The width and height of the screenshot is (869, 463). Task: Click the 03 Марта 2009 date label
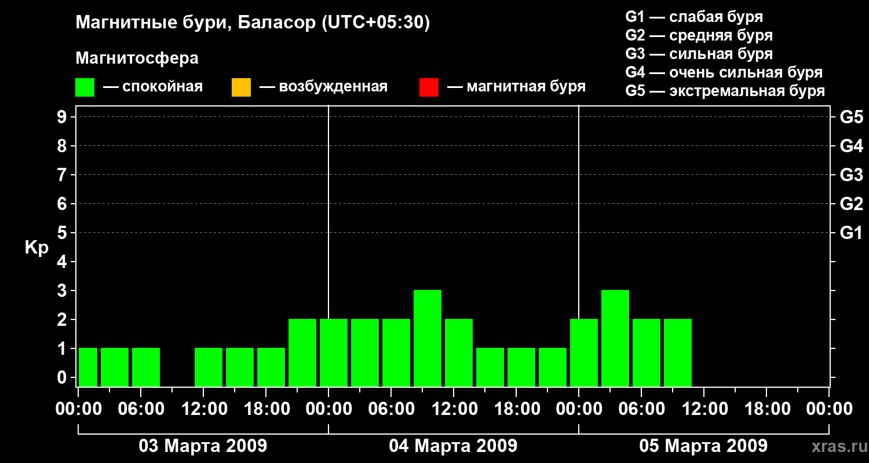(x=203, y=446)
